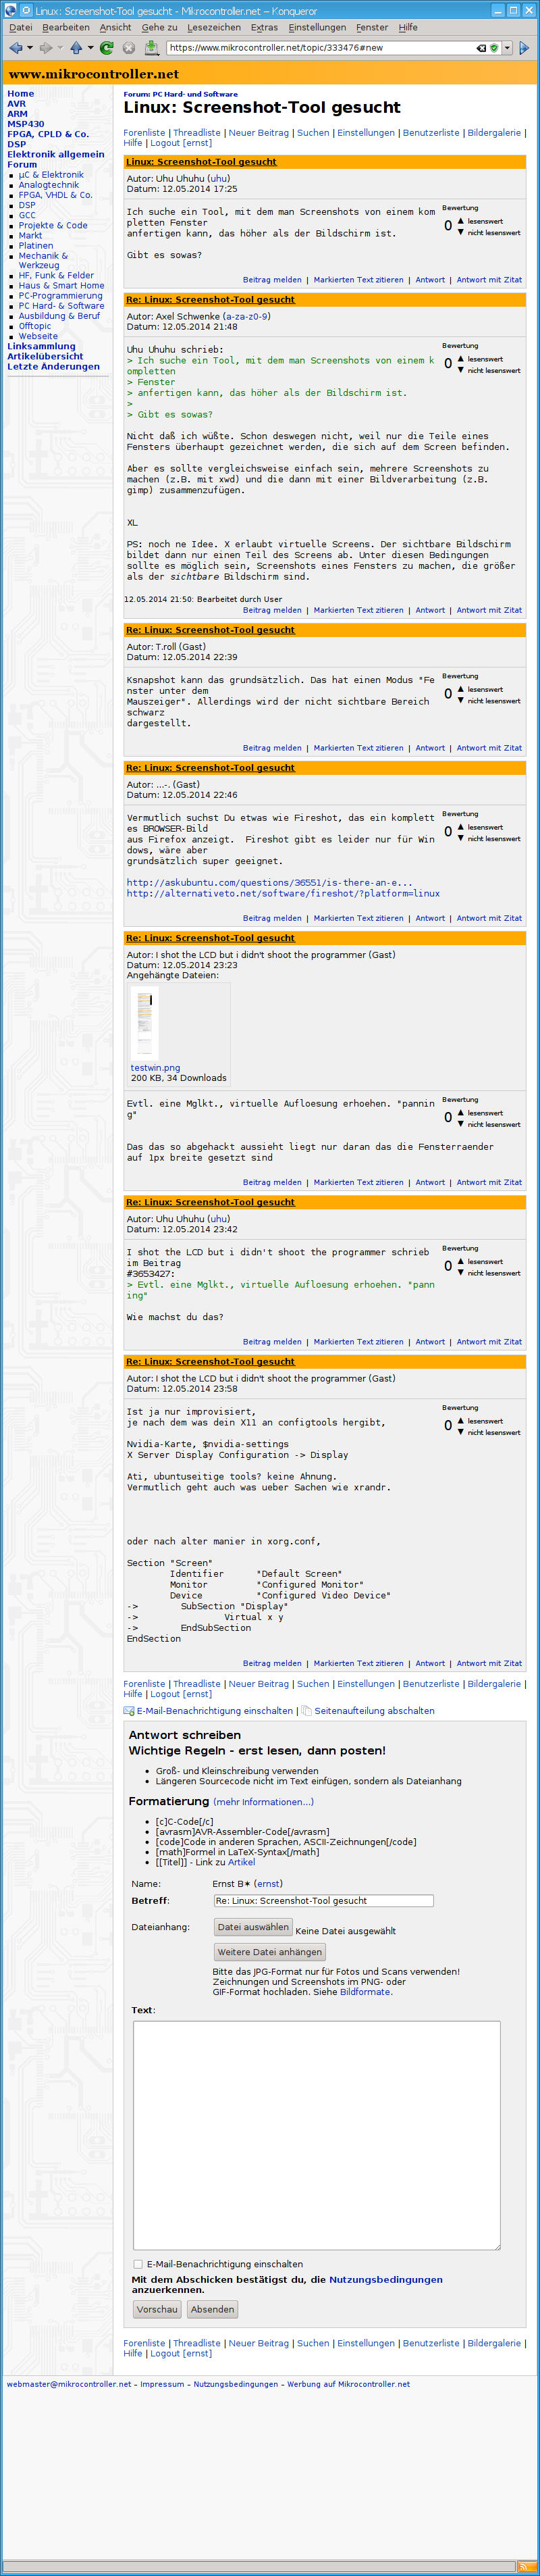Open the Einstellungen menu
The width and height of the screenshot is (540, 2576).
pos(317,28)
